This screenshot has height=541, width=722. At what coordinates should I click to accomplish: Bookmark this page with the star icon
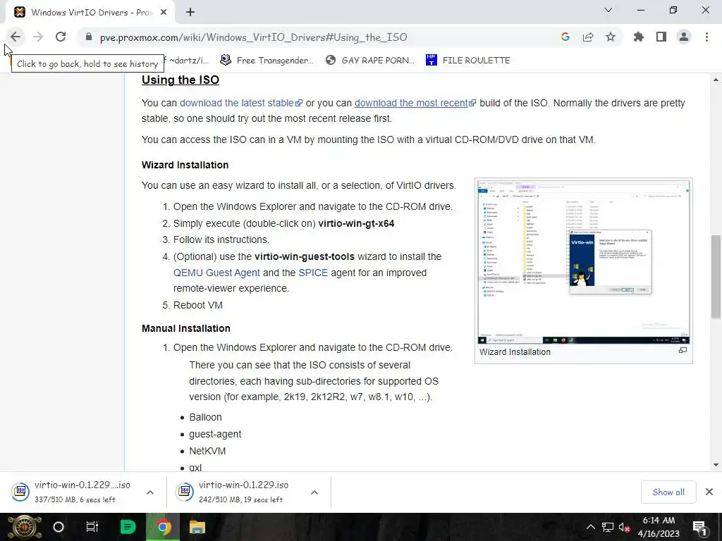[x=611, y=37]
